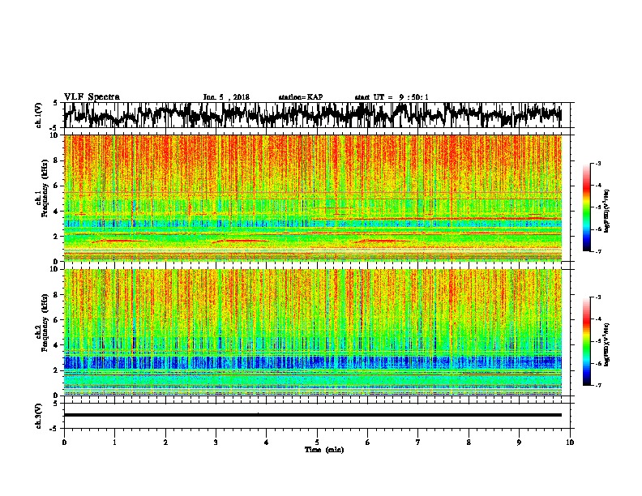Click the ch.1 colorbar "-7" tick label
This screenshot has width=642, height=496.
tap(598, 251)
